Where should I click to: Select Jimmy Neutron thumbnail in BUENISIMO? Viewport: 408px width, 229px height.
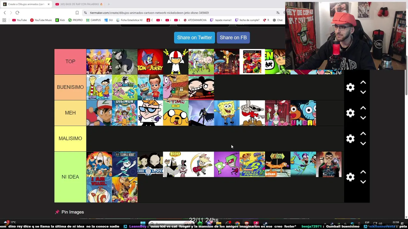(x=150, y=87)
